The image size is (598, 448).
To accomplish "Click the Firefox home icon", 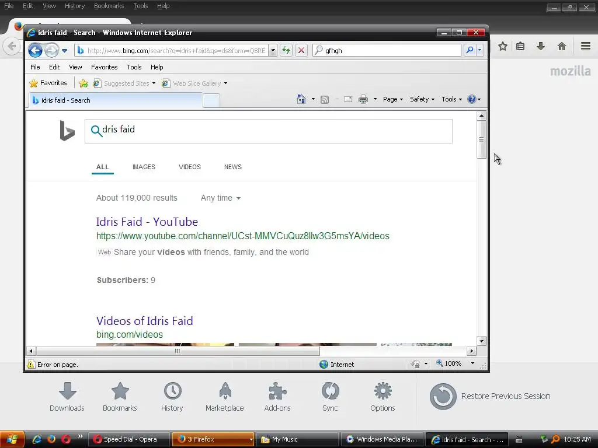I will pos(561,47).
